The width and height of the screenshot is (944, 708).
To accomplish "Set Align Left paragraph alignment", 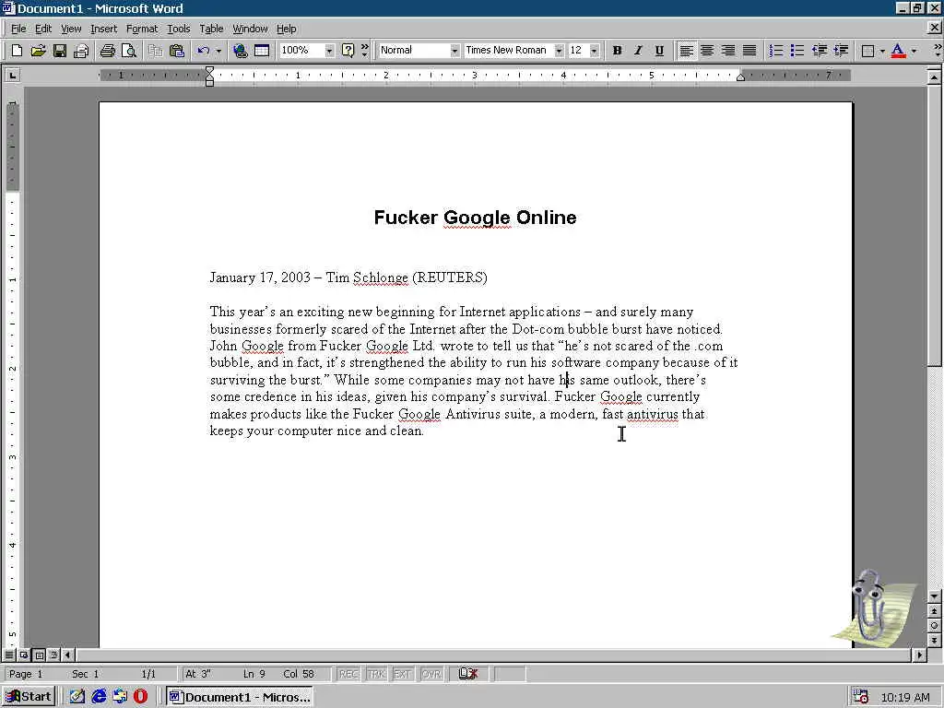I will pyautogui.click(x=686, y=51).
